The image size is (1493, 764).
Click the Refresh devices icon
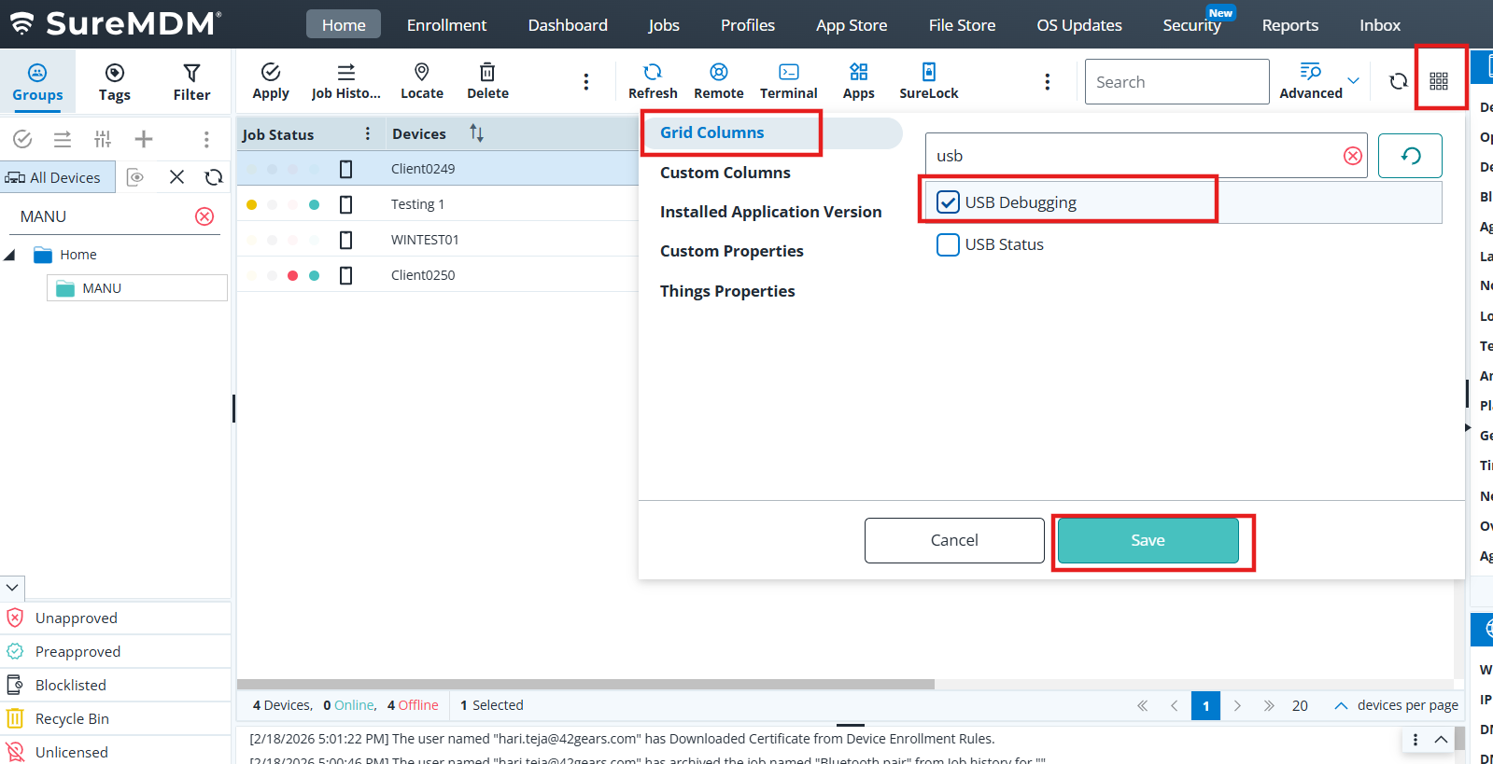652,80
